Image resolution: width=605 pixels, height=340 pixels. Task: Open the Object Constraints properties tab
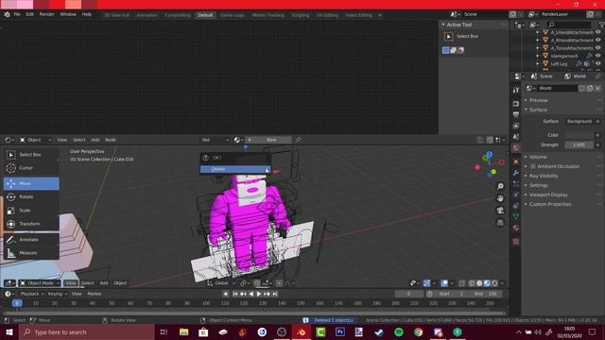tap(516, 206)
